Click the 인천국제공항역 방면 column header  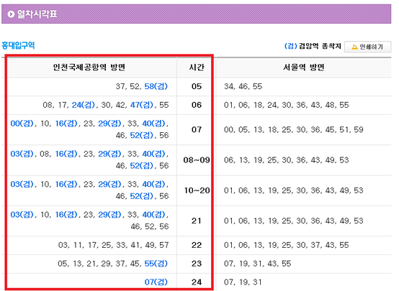click(x=89, y=67)
